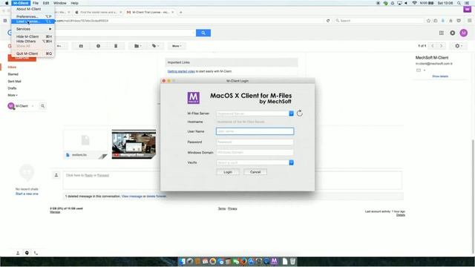This screenshot has width=475, height=267.
Task: Open the Help menu in menu bar
Action: point(74,3)
